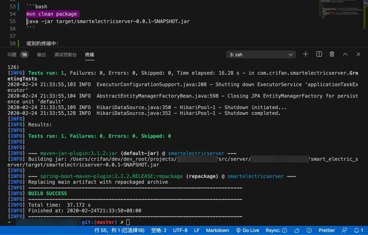
Task: Click 'maven-jar-plugin:3.1.2:jar' in terminal
Action: point(79,153)
